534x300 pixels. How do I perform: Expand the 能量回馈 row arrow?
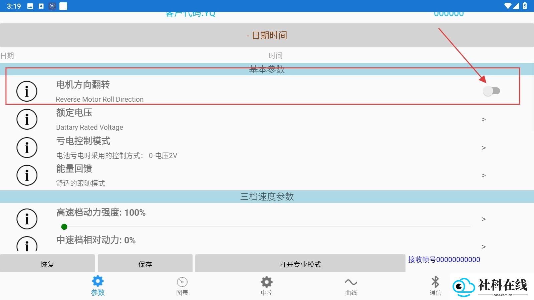pyautogui.click(x=484, y=175)
